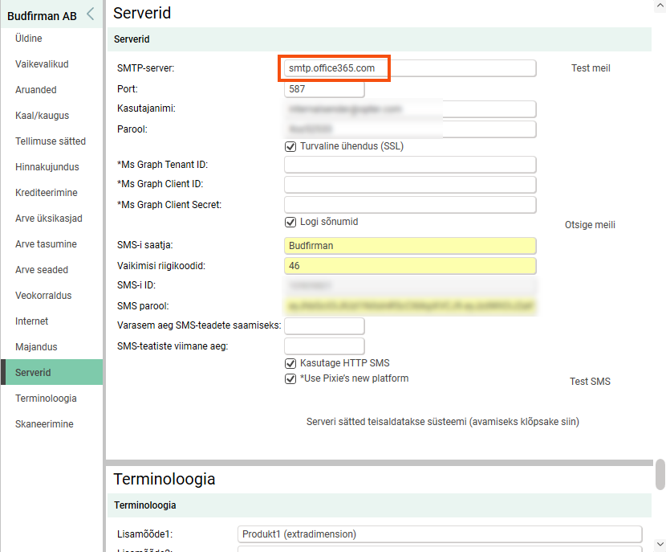Image resolution: width=666 pixels, height=552 pixels.
Task: Toggle Turvaline ühendus (SSL) checkbox
Action: point(290,146)
